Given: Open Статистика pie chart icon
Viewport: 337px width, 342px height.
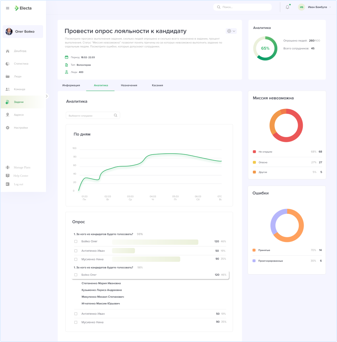Looking at the screenshot, I should 8,64.
